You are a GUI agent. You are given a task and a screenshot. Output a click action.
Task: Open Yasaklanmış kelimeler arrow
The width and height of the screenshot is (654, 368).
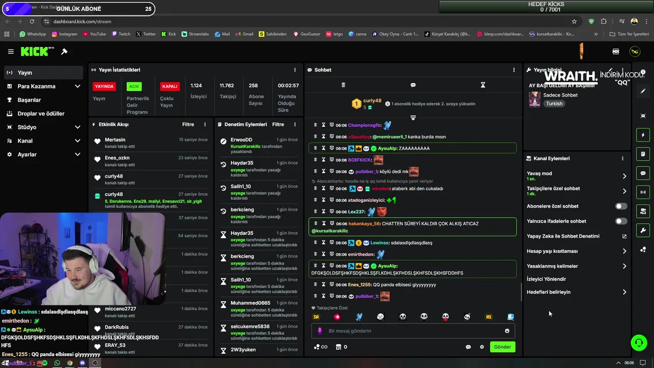point(624,266)
